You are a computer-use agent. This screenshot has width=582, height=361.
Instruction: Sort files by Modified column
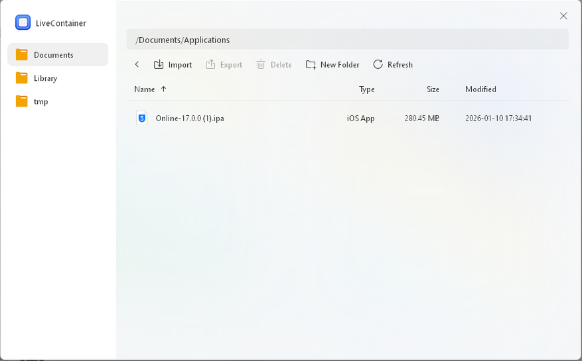[x=480, y=89]
